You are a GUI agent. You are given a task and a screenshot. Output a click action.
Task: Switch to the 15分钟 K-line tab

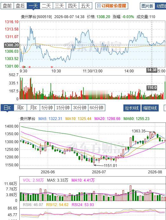[63, 108]
